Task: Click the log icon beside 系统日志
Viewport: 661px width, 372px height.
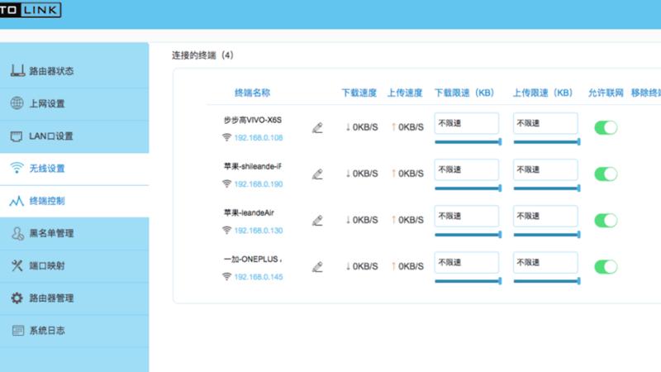Action: click(x=17, y=330)
